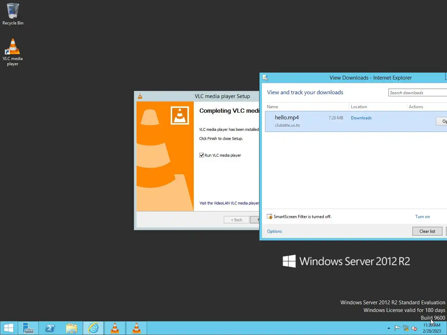Image resolution: width=447 pixels, height=335 pixels.
Task: Click View Downloads window title icon
Action: [x=265, y=77]
